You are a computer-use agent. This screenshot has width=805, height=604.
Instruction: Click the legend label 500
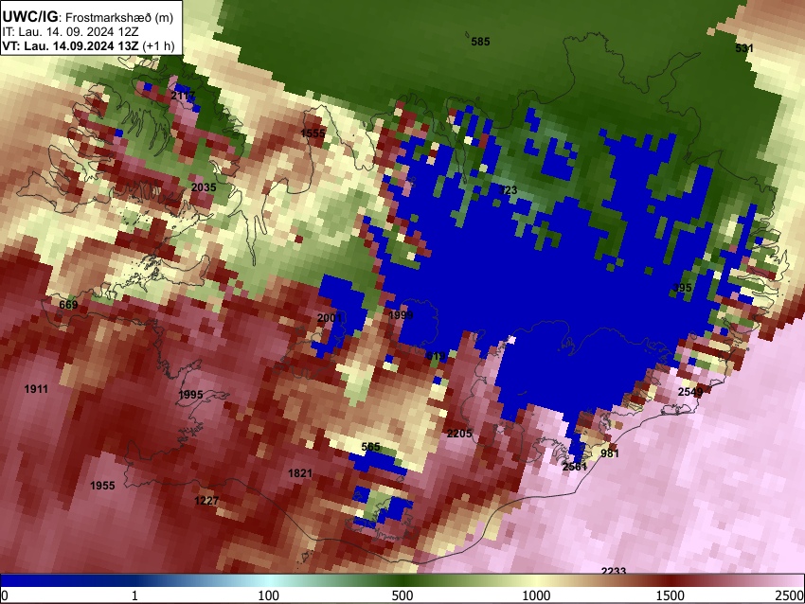402,595
